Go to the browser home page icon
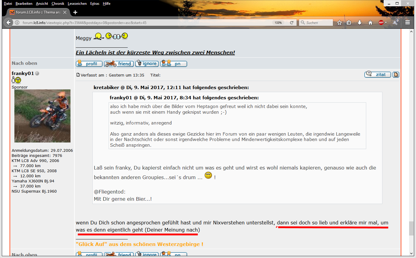416x258 pixels. pyautogui.click(x=370, y=22)
